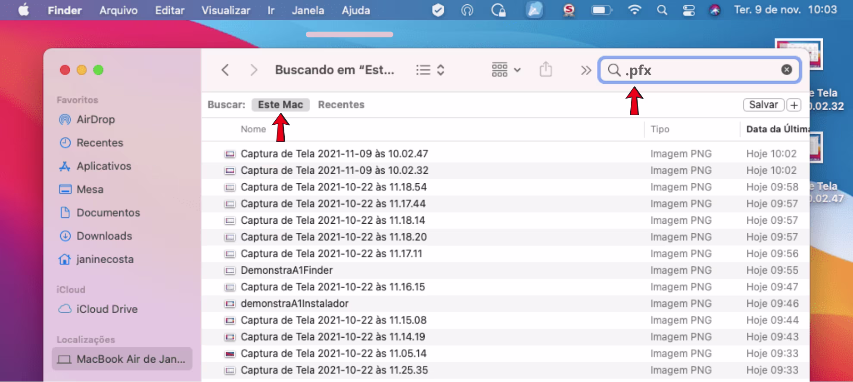853x382 pixels.
Task: Add search criteria with plus button
Action: point(794,105)
